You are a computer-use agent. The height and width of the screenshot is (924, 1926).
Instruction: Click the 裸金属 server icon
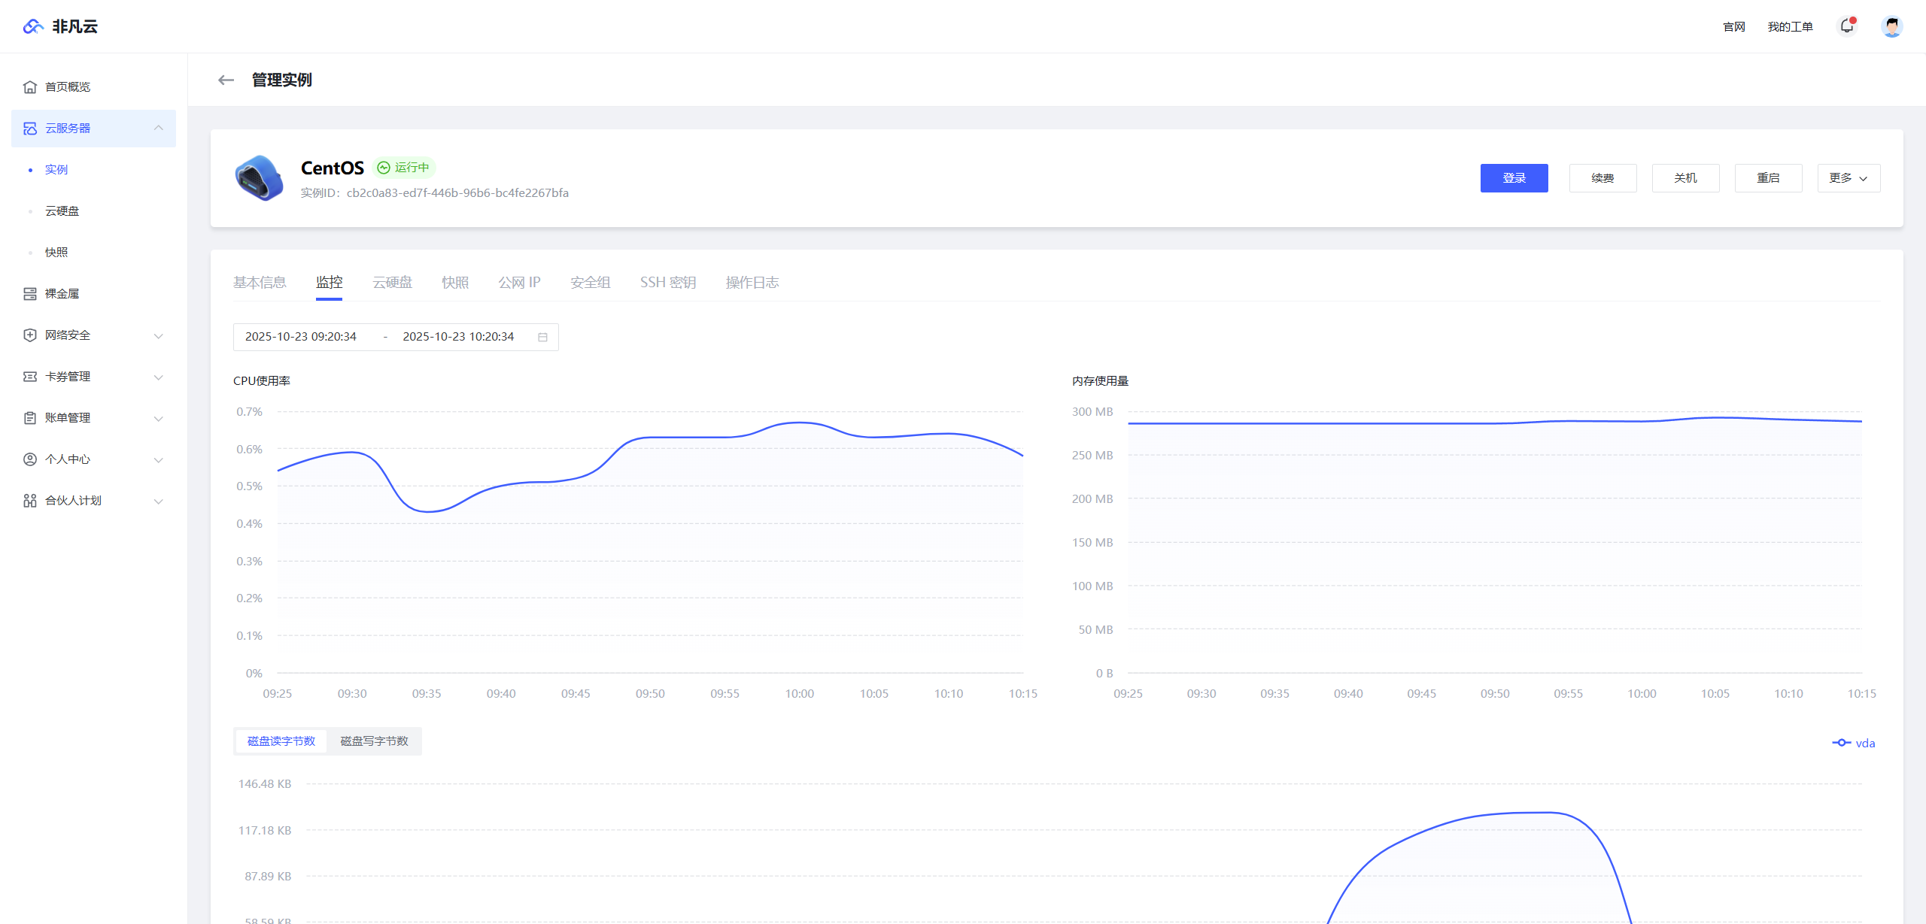pos(30,294)
